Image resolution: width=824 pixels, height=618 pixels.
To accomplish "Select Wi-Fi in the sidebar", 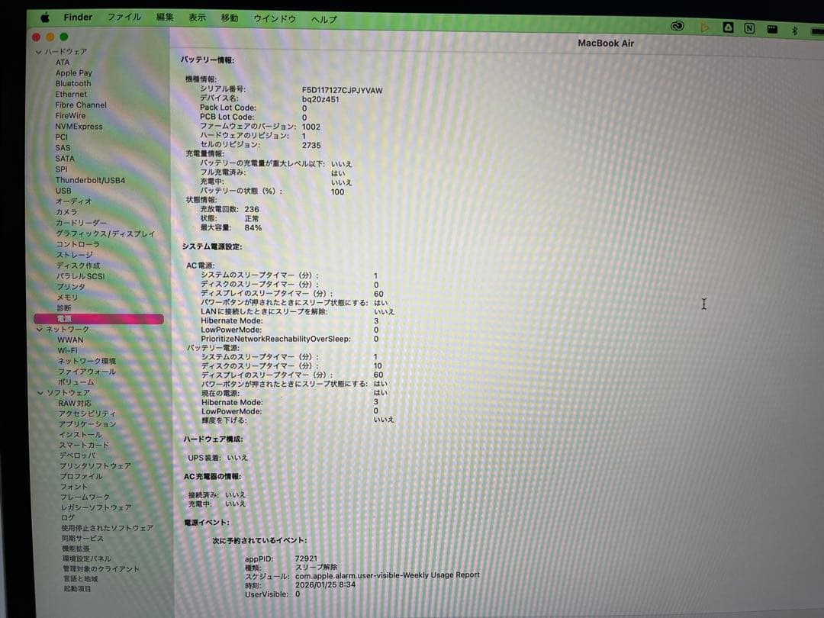I will tap(68, 349).
